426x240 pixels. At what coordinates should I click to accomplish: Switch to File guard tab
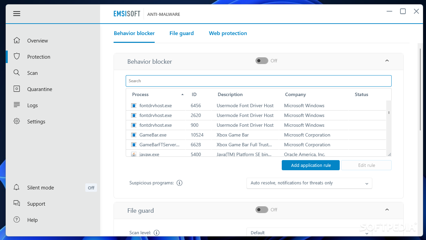coord(182,33)
